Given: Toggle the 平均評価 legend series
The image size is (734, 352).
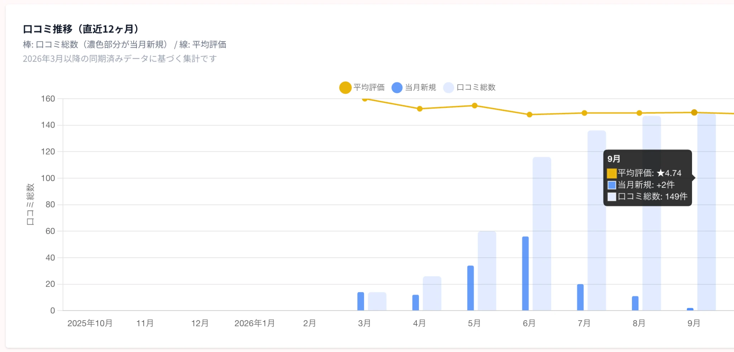Looking at the screenshot, I should click(x=362, y=87).
